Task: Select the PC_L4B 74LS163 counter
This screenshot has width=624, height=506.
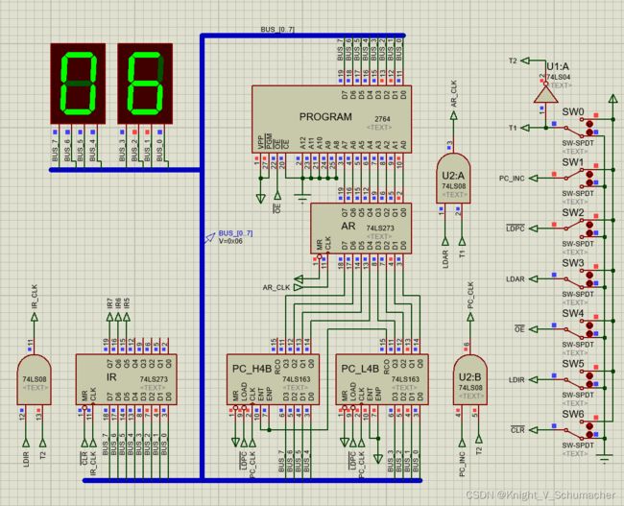Action: [382, 379]
